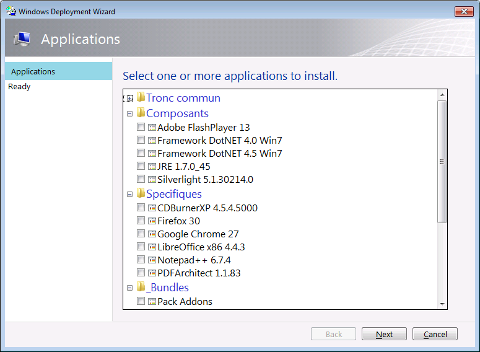Click the Tronc commun folder icon
Screen dimensions: 480x352
pos(141,97)
